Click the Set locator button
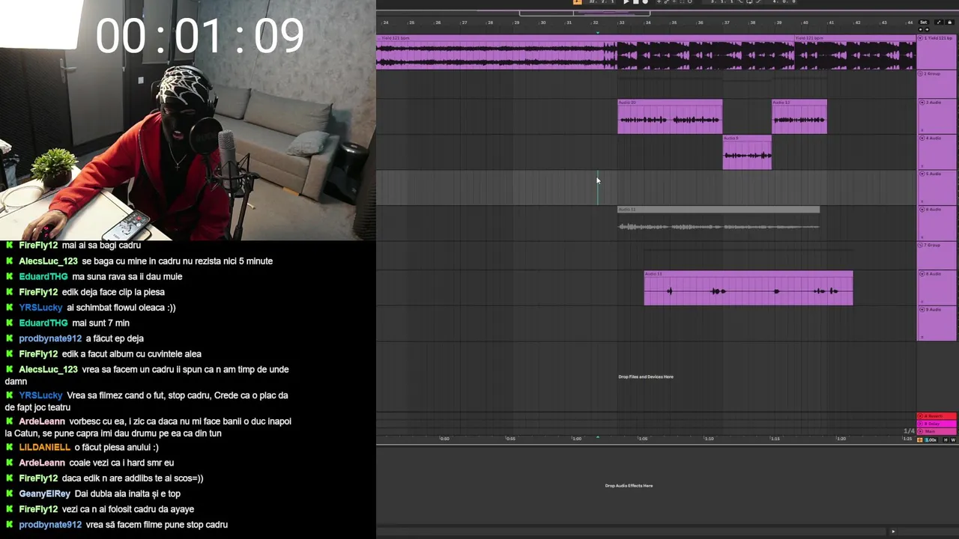The width and height of the screenshot is (959, 539). pos(924,22)
